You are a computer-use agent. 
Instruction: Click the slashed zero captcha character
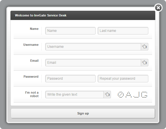pos(121,95)
